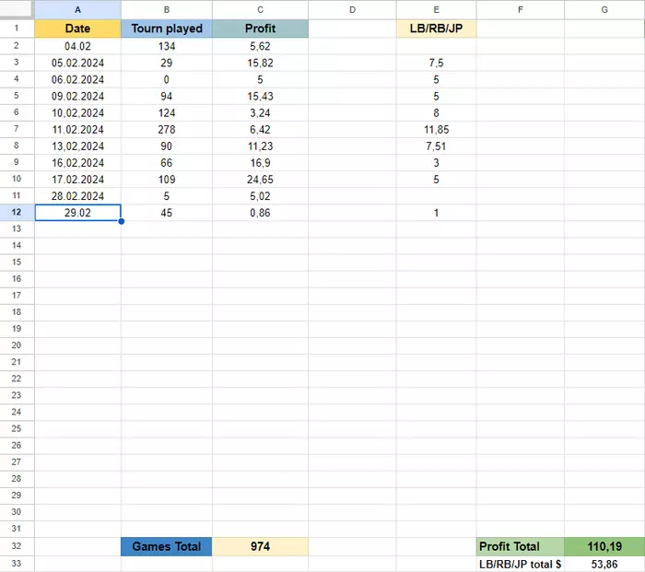The width and height of the screenshot is (645, 572).
Task: Select column B header
Action: pos(167,9)
